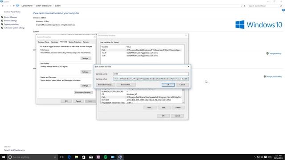
Task: Click Change product key link
Action: (x=274, y=76)
